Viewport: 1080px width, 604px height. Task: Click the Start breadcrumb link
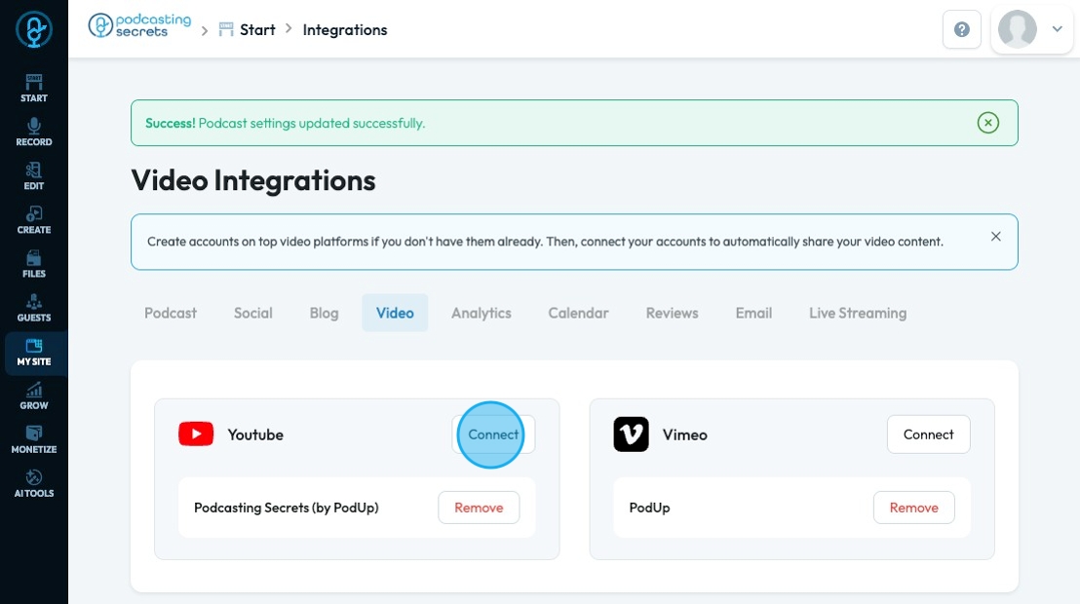[257, 30]
